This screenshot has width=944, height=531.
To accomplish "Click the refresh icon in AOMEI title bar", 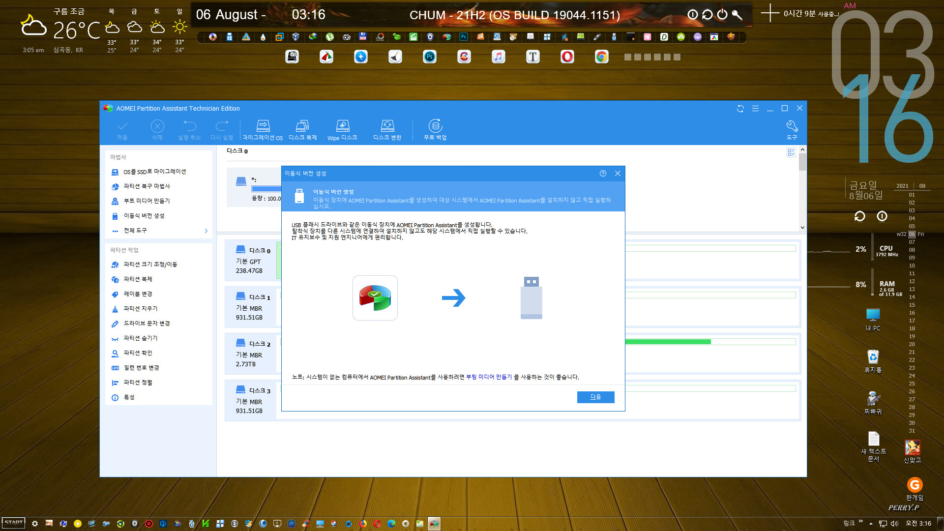I will click(740, 109).
